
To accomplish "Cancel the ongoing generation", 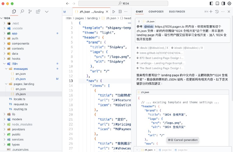I will click(183, 140).
